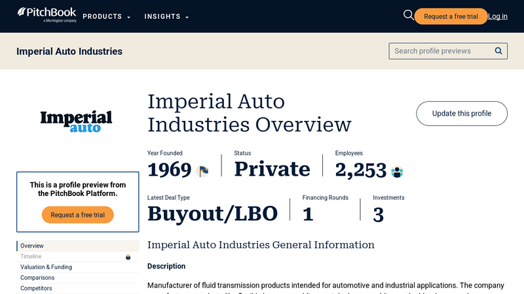Screen dimensions: 524x294
Task: Open Valuation & Funding section link
Action: pyautogui.click(x=46, y=267)
